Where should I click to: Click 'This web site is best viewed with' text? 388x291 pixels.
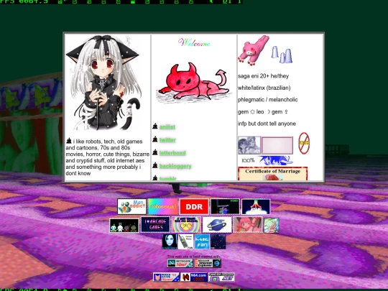click(x=193, y=257)
